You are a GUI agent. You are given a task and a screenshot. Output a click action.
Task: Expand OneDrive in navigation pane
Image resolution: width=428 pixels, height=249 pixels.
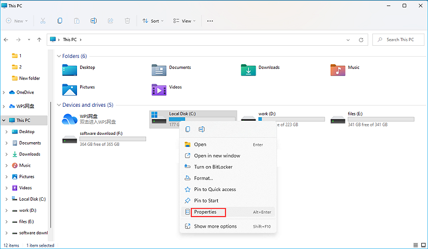4,92
